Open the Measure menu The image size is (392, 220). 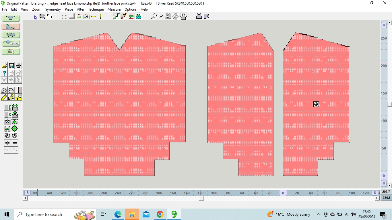(114, 9)
